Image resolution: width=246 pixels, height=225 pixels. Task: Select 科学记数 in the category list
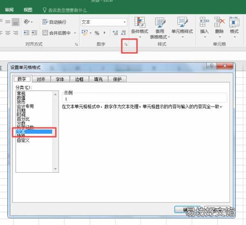(25, 127)
